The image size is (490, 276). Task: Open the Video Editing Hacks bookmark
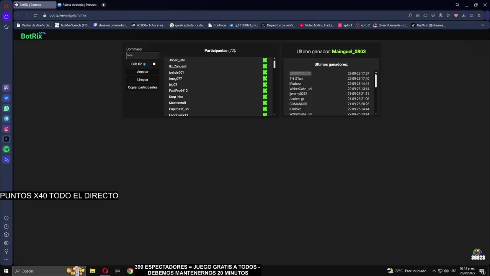point(317,25)
